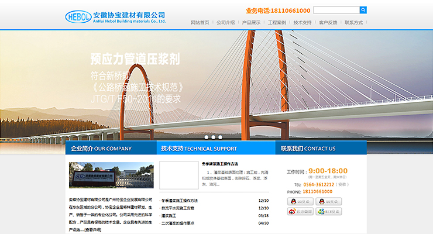Click the company gate photo thumbnail
The height and width of the screenshot is (234, 433).
point(111,175)
